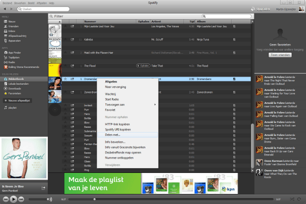Click the track progress slider knob
Screen dimensions: 306x204
(94, 199)
